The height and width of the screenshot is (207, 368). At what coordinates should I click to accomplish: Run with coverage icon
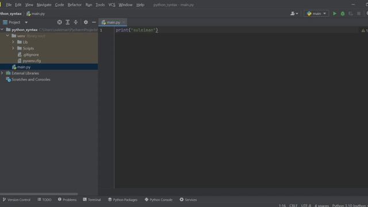point(351,14)
